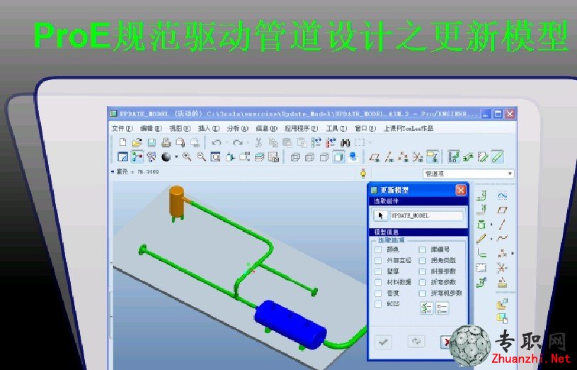Click the Zoom in magnifier icon
577x370 pixels.
(x=187, y=157)
